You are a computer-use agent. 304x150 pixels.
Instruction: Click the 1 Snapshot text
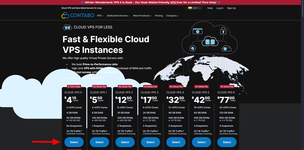click(98, 126)
